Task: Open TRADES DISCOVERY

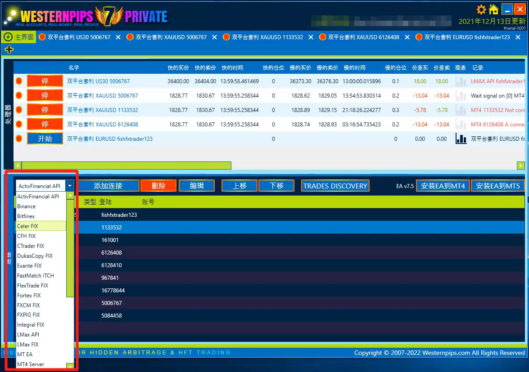Action: [335, 186]
